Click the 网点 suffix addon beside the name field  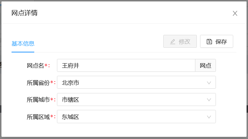(x=205, y=66)
